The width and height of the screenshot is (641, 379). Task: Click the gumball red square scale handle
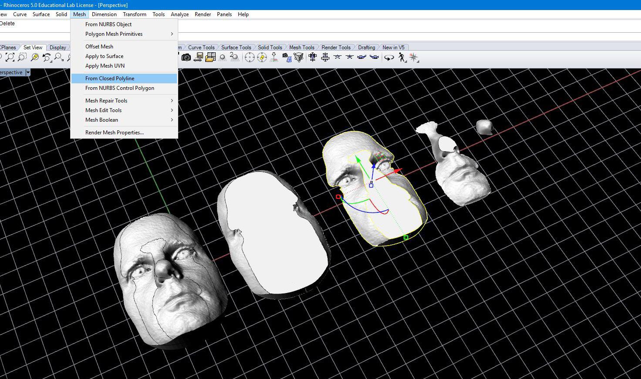[x=339, y=197]
